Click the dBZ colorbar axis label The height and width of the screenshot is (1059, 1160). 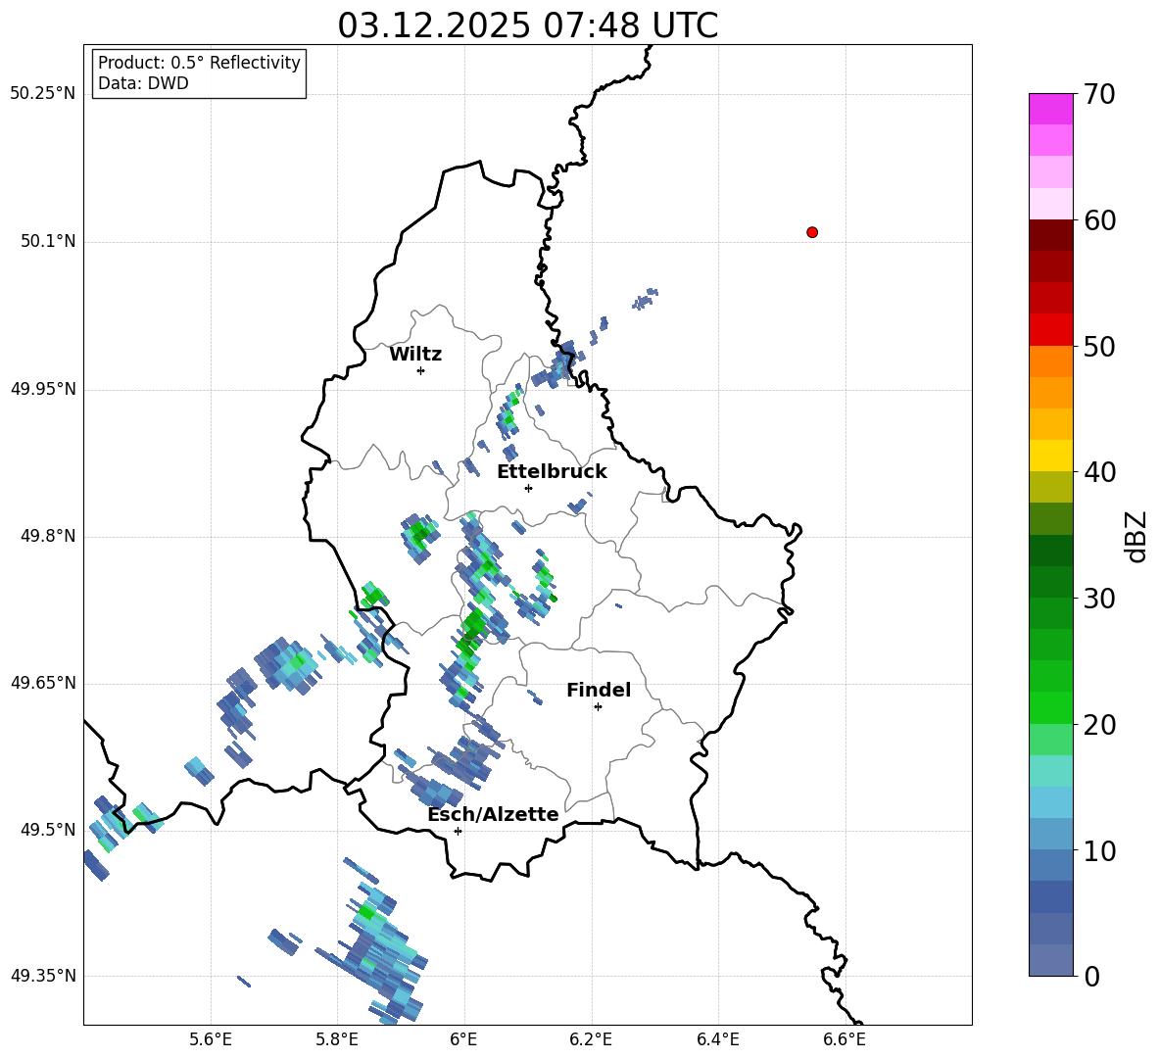click(x=1135, y=536)
